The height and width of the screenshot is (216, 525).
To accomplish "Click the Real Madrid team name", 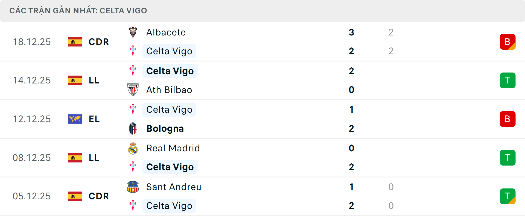I will [173, 148].
